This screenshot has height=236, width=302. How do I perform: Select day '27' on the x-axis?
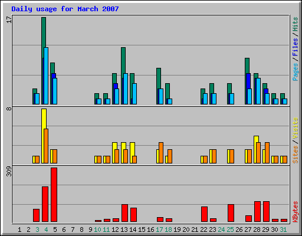pos(248,230)
